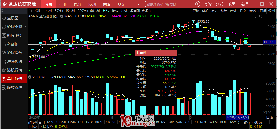The image size is (277, 129).
Task: Add stock with +自选 button
Action: [262, 11]
